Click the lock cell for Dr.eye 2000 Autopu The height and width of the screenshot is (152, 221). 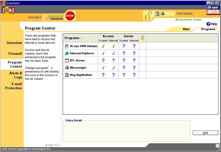pos(143,46)
